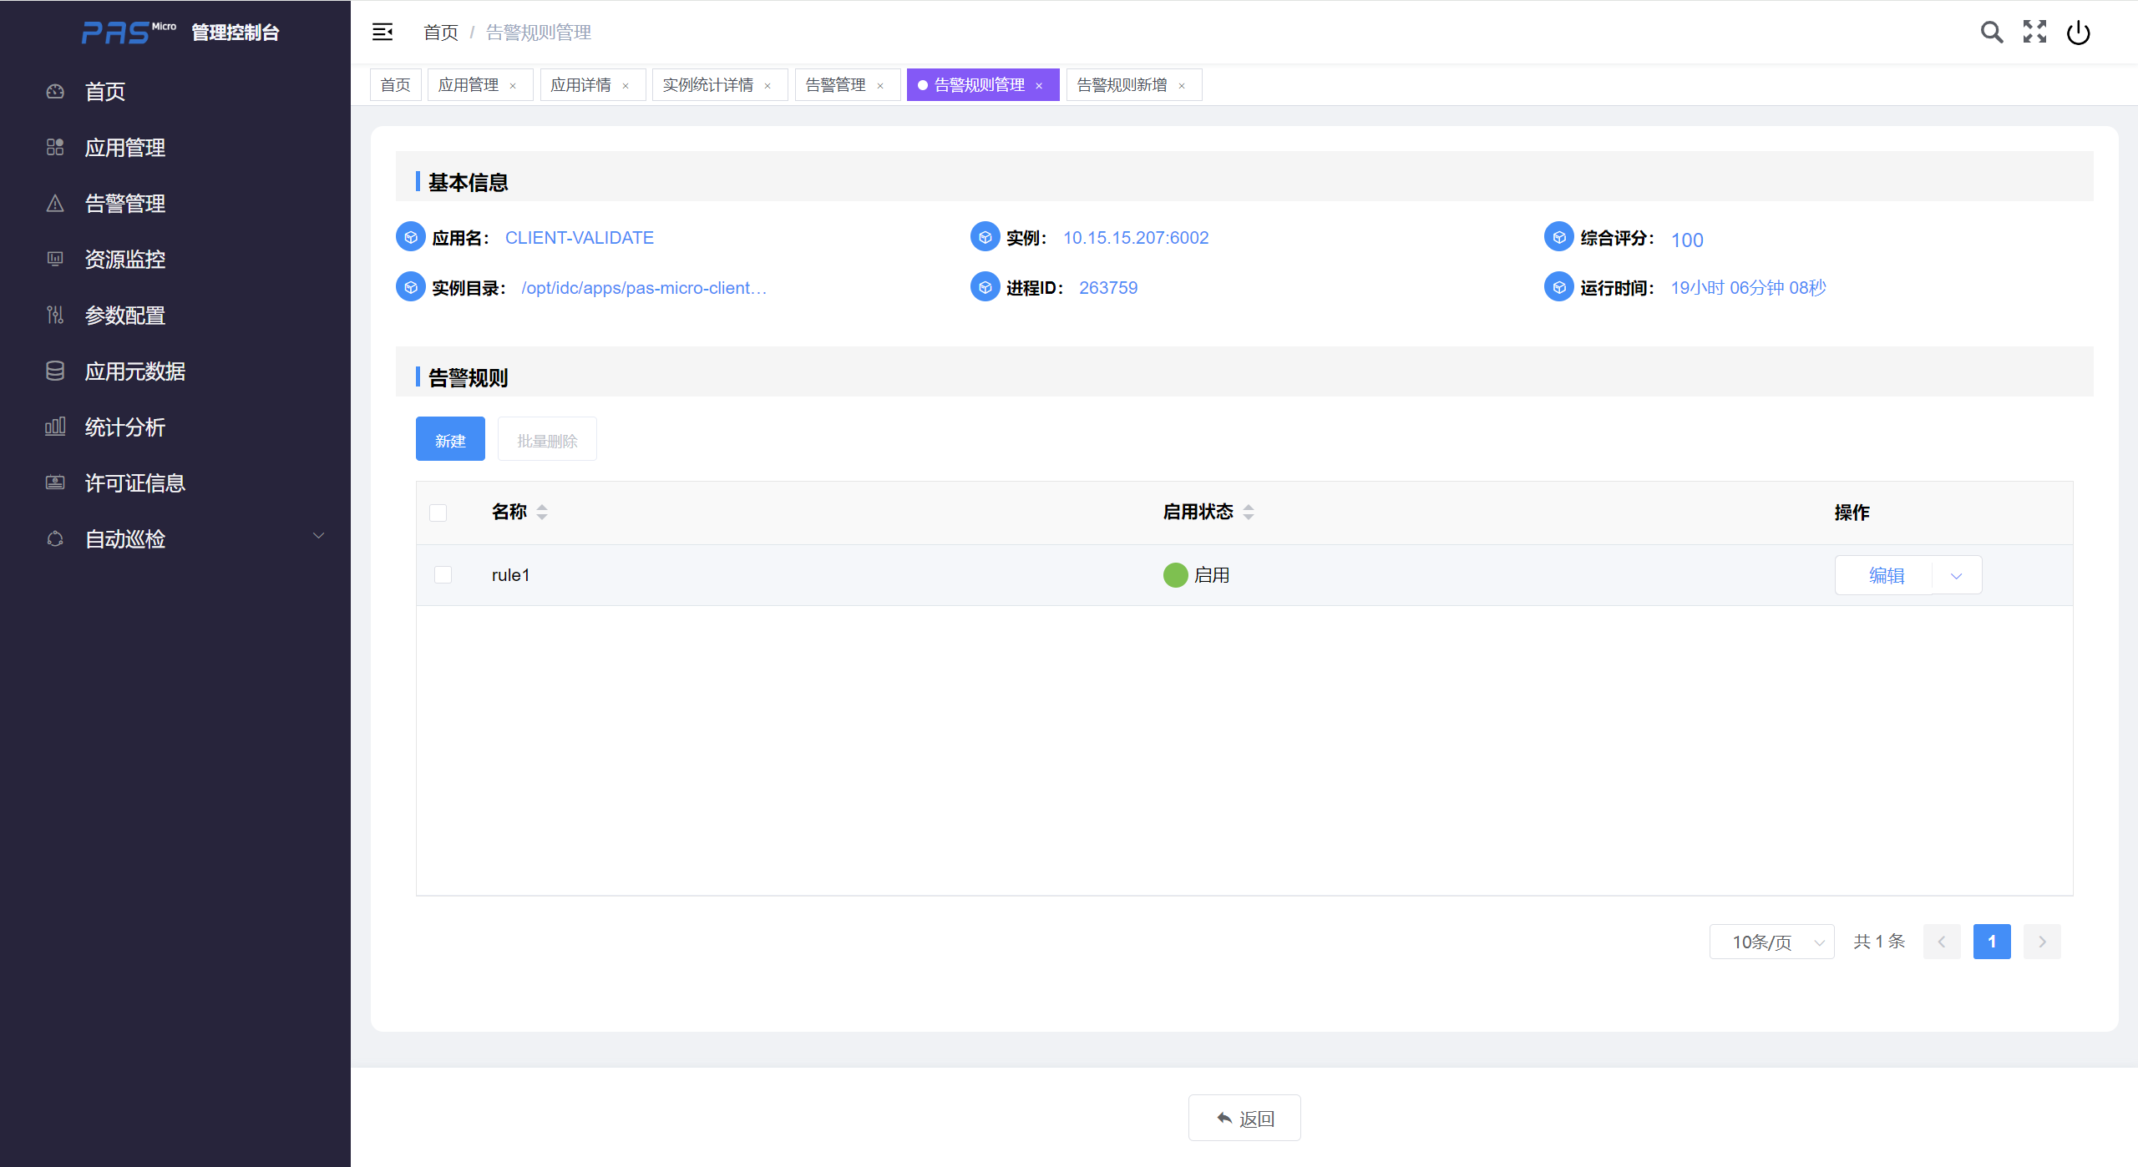Click page number 1 in pagination
The width and height of the screenshot is (2138, 1167).
point(1992,942)
